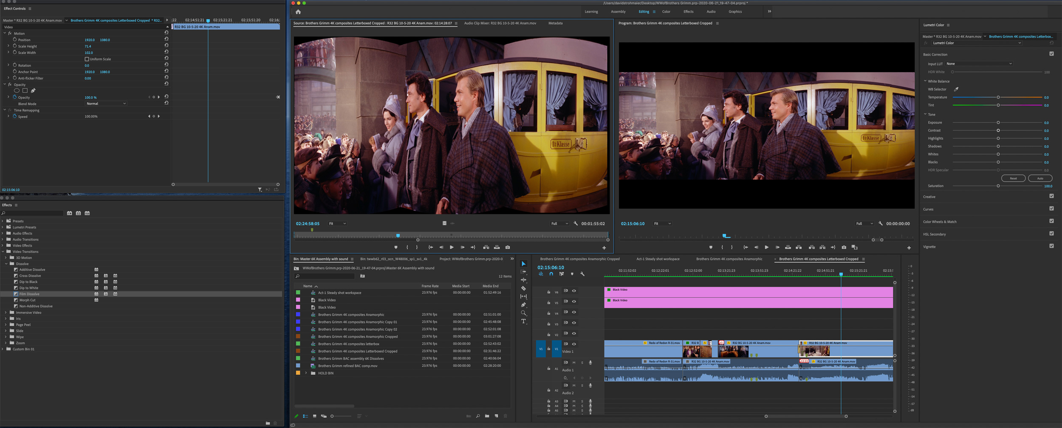Switch to the Assembly workspace

tap(618, 11)
